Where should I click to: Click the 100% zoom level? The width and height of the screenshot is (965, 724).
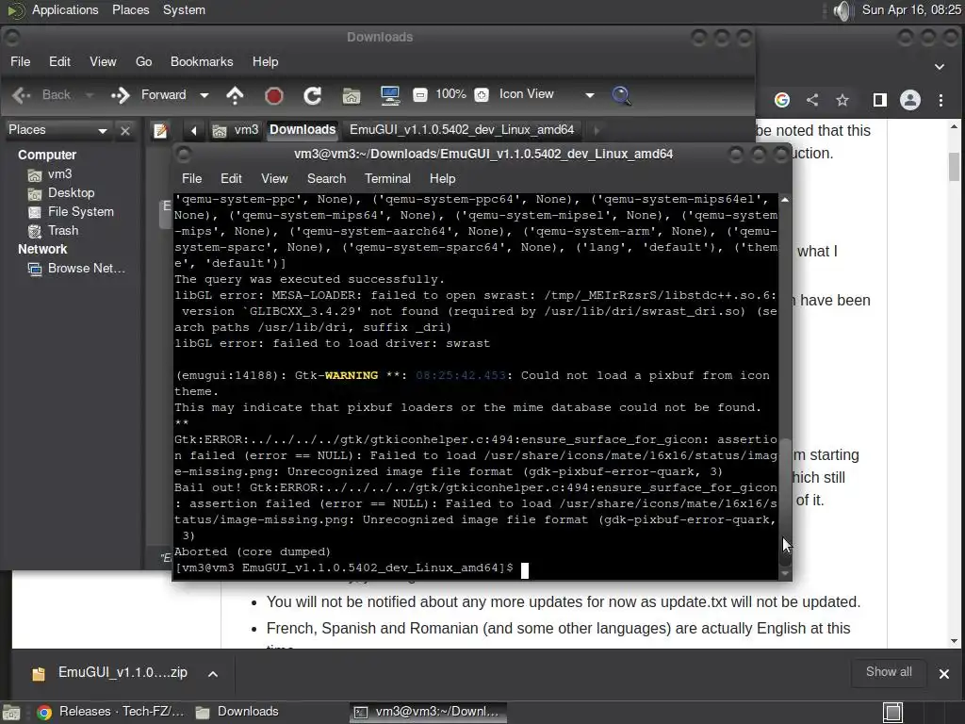450,94
